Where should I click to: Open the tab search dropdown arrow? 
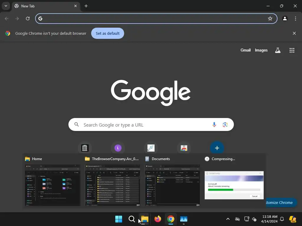tap(6, 6)
